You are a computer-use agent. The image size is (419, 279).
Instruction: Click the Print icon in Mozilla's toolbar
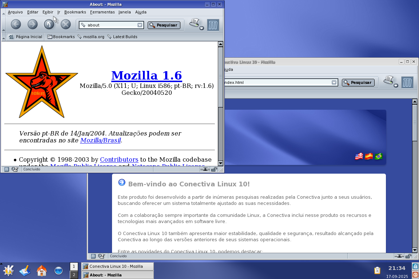(193, 23)
